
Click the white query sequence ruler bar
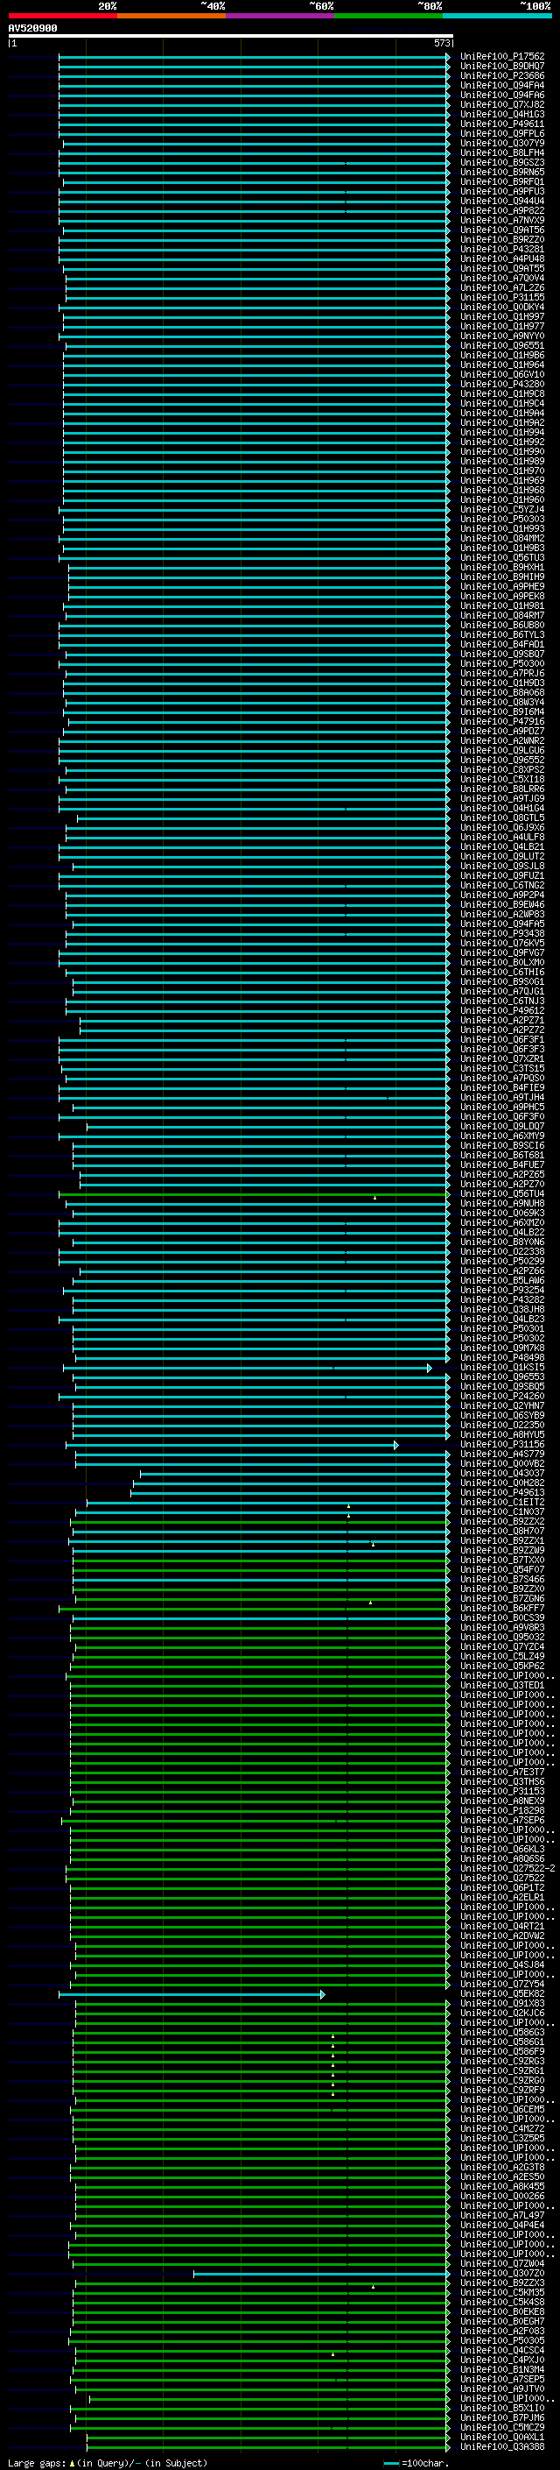(x=231, y=37)
